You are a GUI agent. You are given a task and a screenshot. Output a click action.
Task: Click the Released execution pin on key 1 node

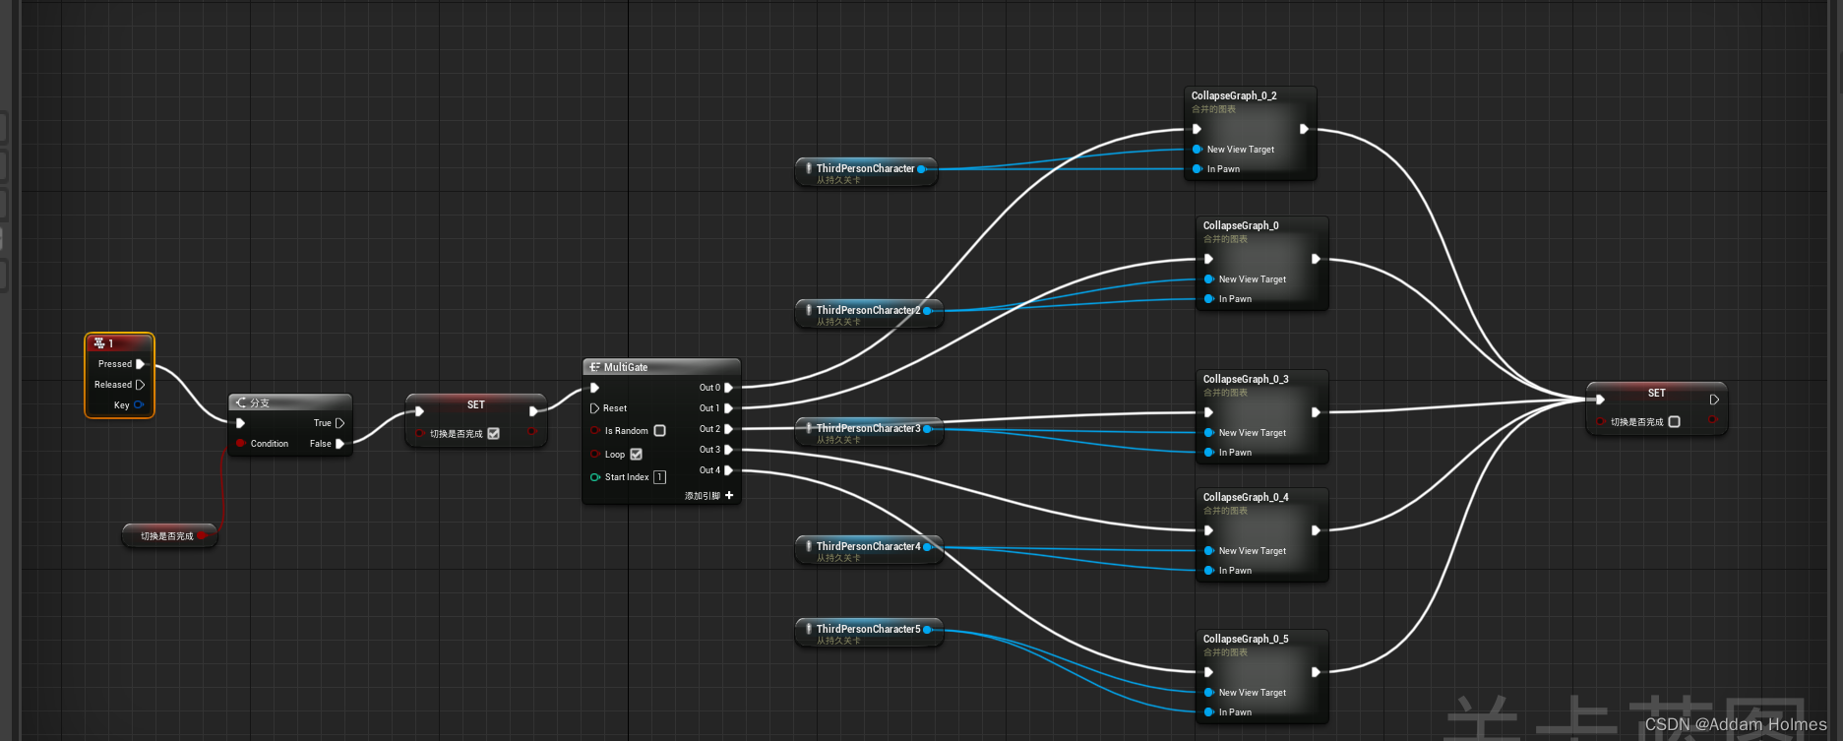141,385
